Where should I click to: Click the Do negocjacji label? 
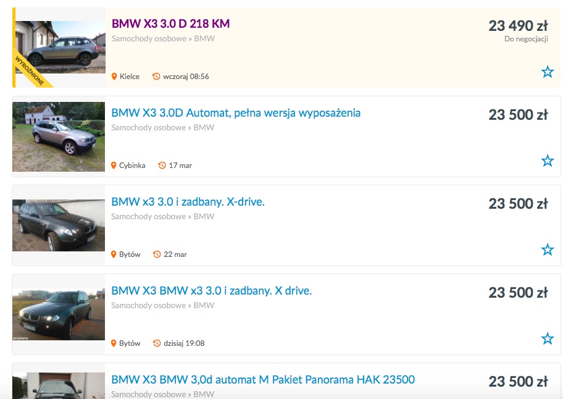pyautogui.click(x=526, y=39)
